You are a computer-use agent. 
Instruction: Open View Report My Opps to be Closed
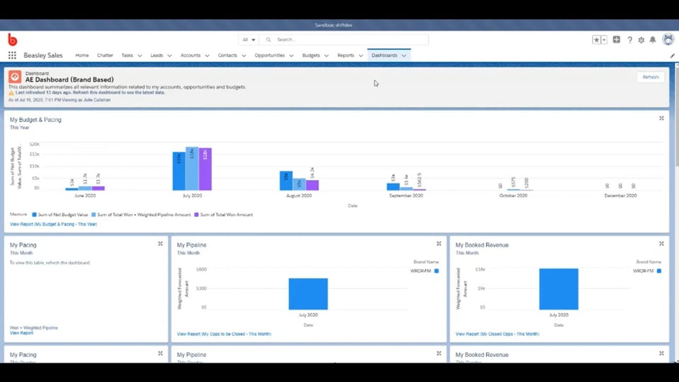pyautogui.click(x=224, y=334)
